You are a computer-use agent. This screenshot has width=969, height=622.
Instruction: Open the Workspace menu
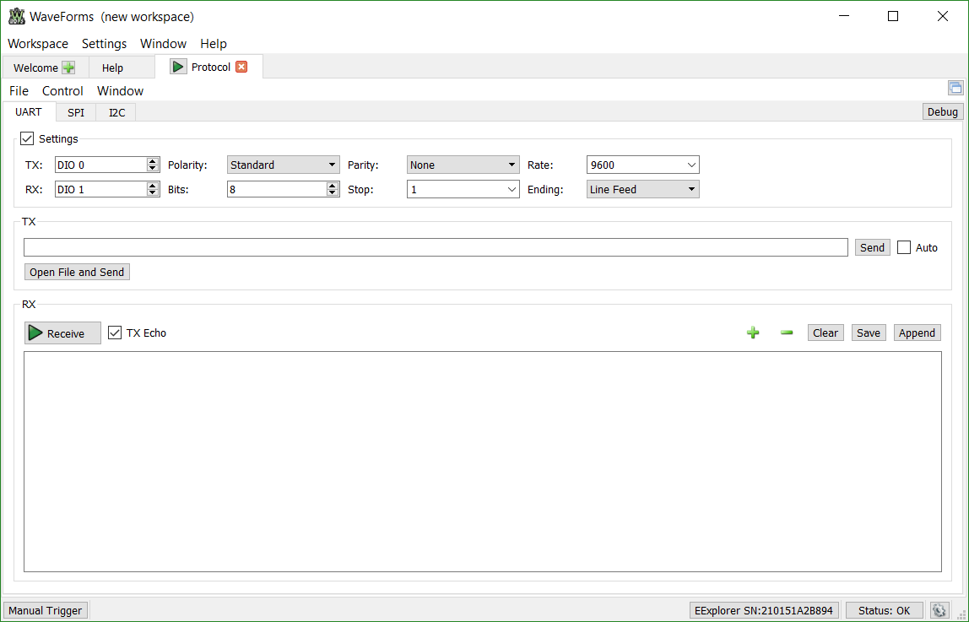pyautogui.click(x=38, y=44)
